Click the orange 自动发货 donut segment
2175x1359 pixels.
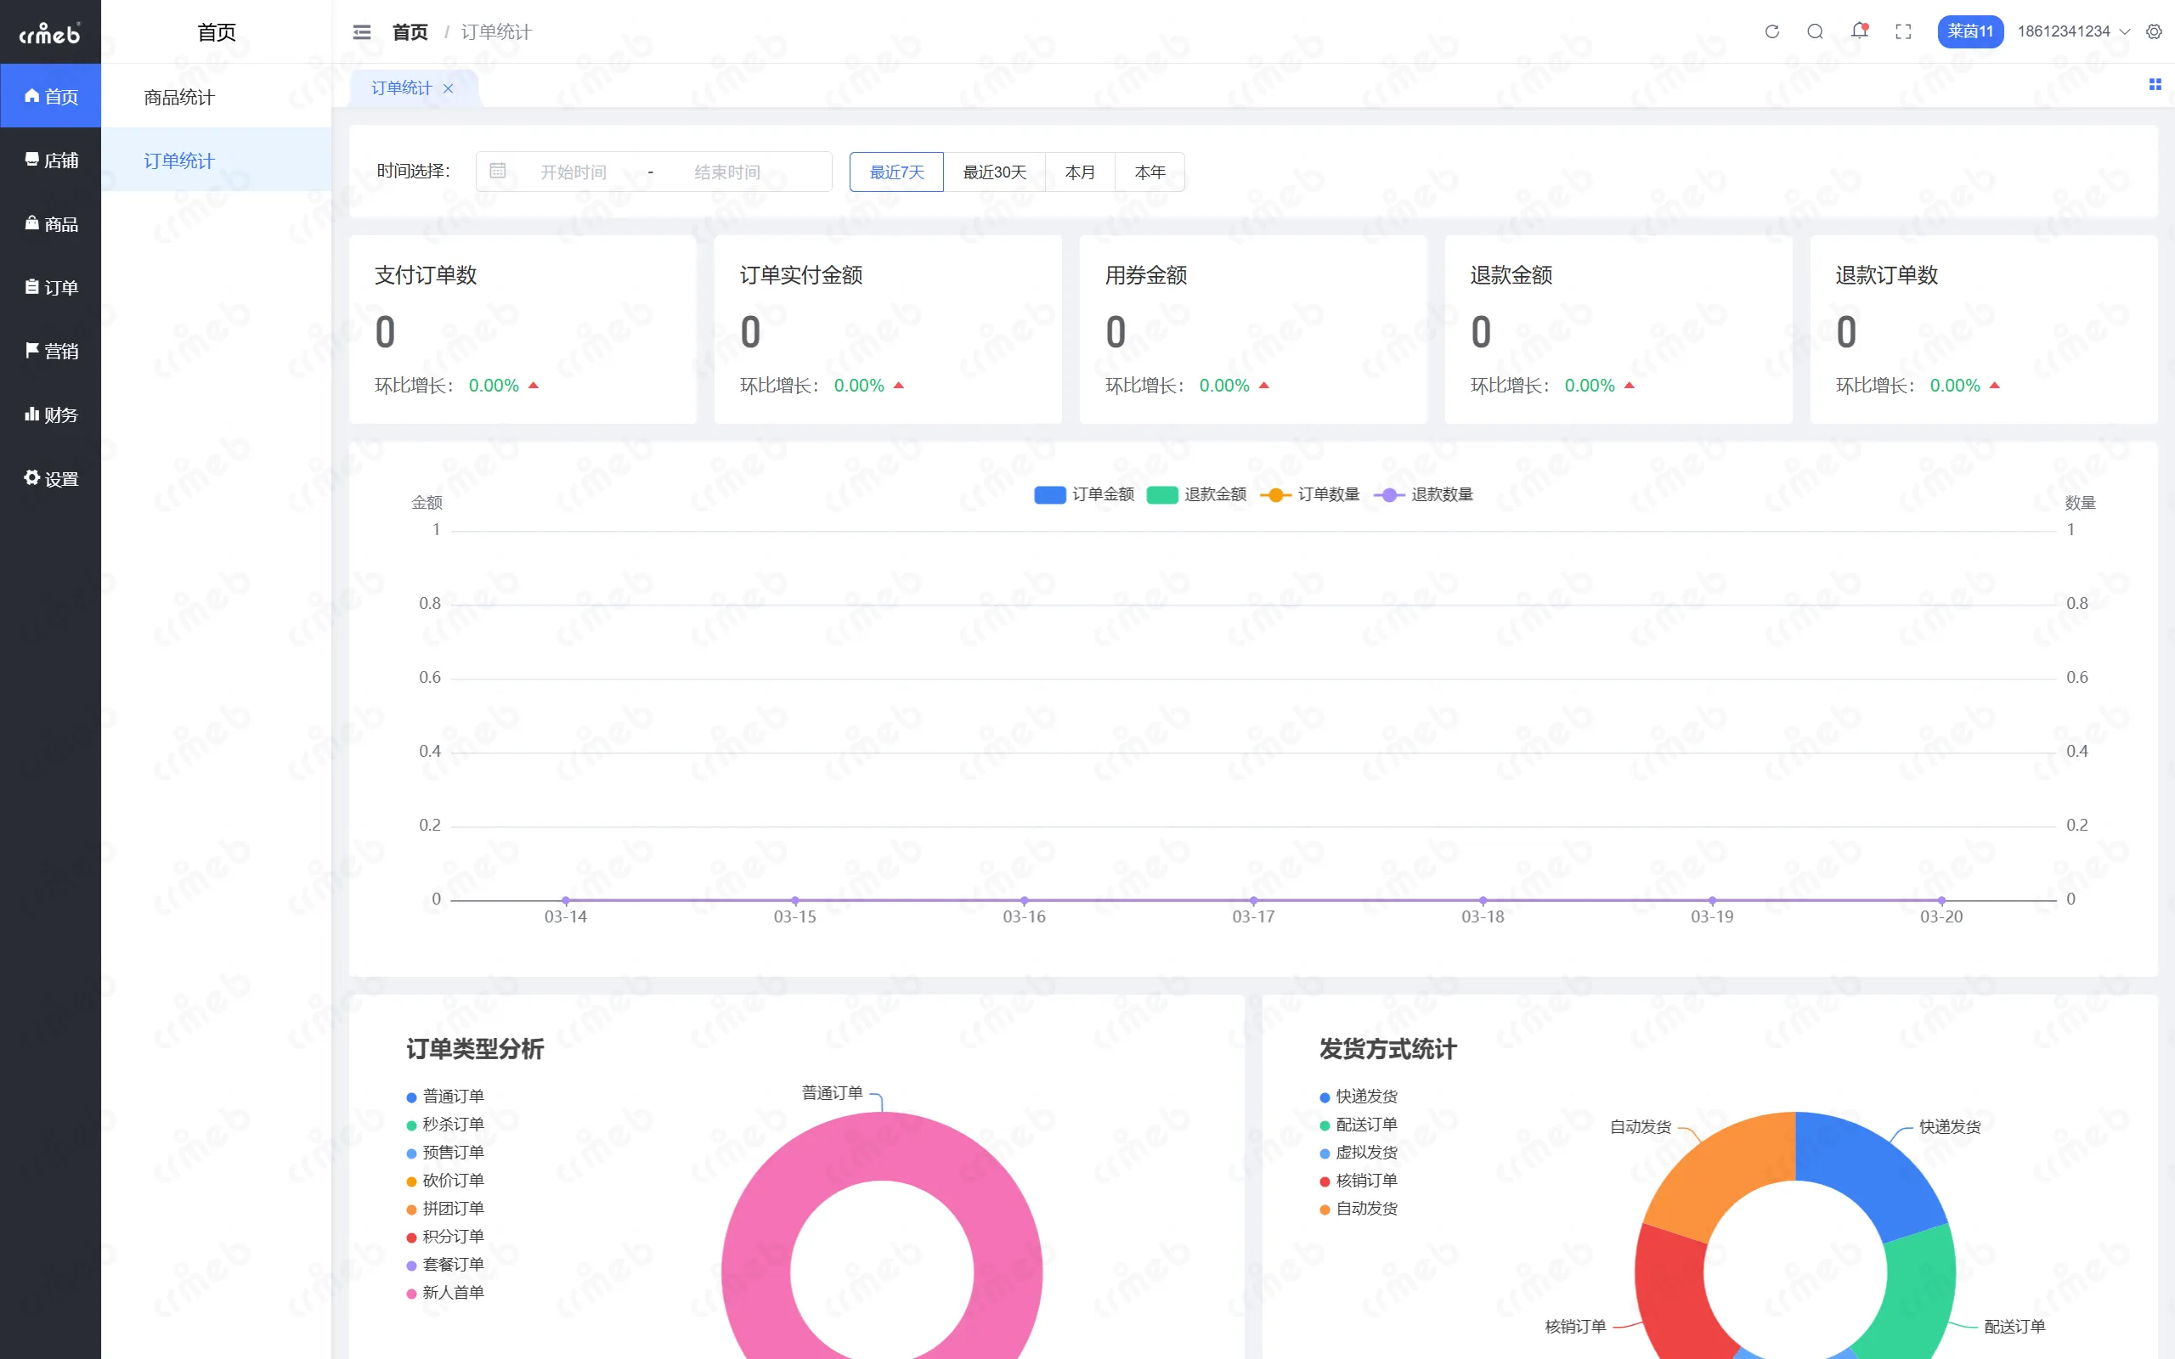tap(1721, 1173)
